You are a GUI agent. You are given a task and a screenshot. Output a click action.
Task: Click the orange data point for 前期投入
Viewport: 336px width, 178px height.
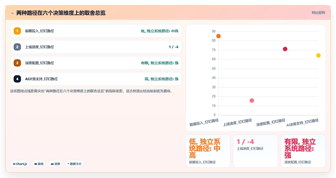point(218,36)
